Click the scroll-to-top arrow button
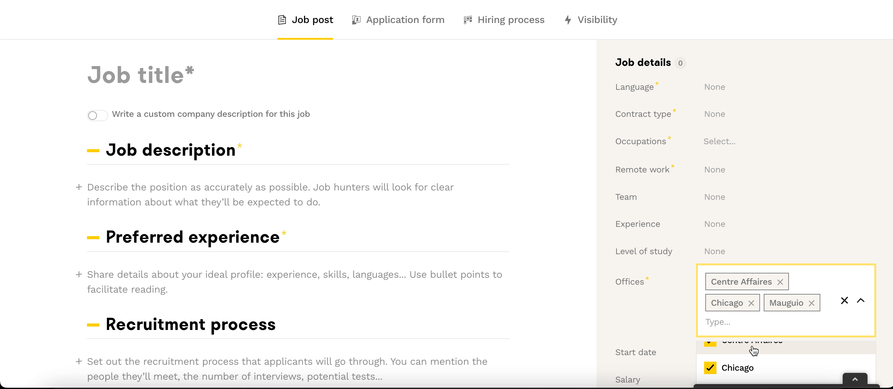893x389 pixels. point(855,379)
